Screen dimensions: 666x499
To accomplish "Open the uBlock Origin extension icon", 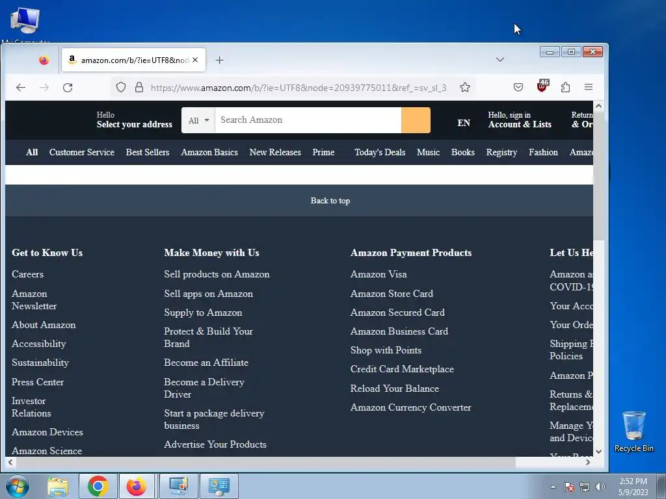I will [542, 86].
